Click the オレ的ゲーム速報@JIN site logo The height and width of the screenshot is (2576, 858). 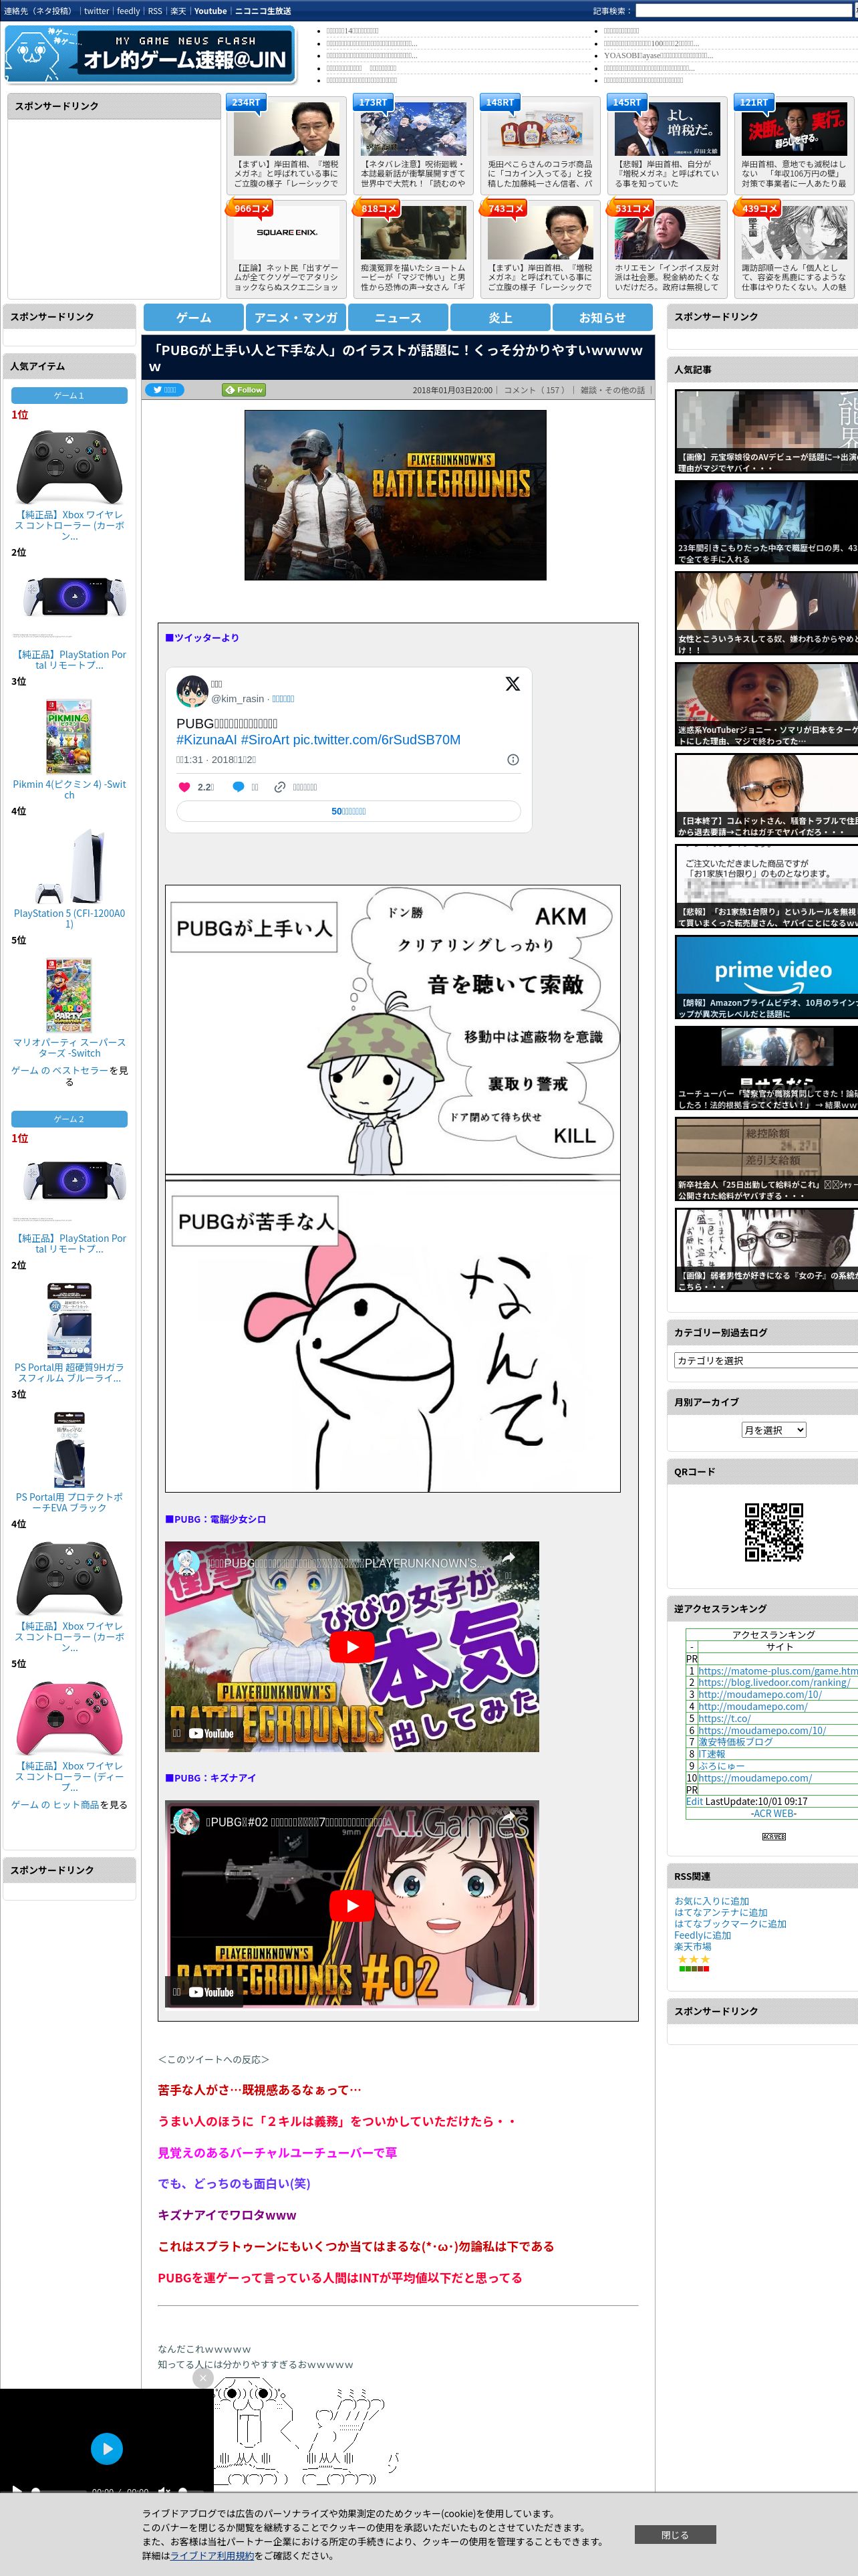click(150, 54)
